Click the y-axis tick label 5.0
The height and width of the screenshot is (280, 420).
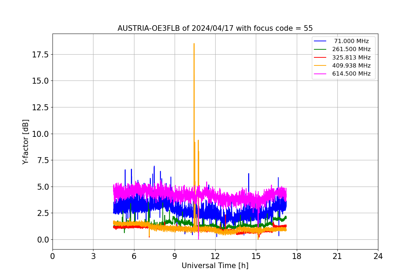pyautogui.click(x=43, y=187)
